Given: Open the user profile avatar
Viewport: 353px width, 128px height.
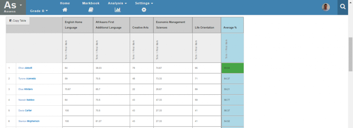Looking at the screenshot, I should pyautogui.click(x=326, y=7).
